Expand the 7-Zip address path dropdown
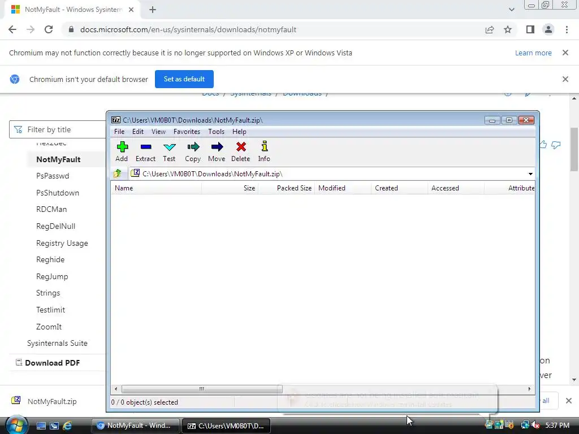Screen dimensions: 579x434 click(x=530, y=174)
